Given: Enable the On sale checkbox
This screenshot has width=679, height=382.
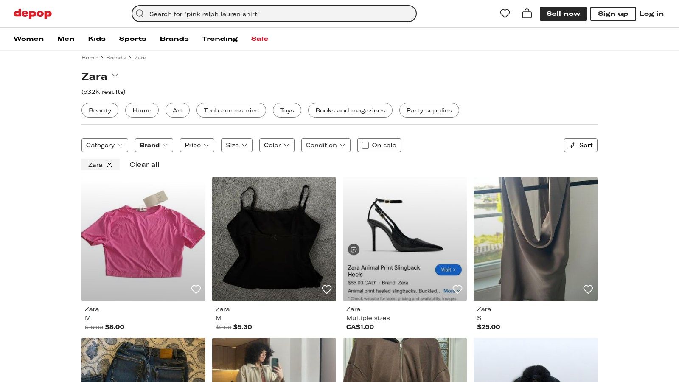Looking at the screenshot, I should tap(365, 145).
